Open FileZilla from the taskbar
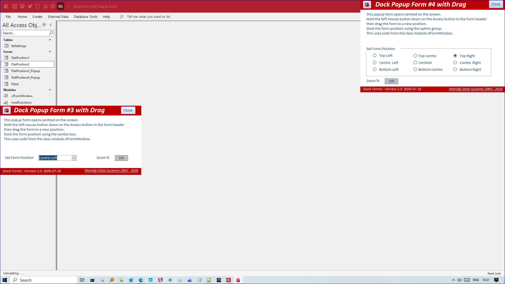The height and width of the screenshot is (284, 505). (x=229, y=280)
